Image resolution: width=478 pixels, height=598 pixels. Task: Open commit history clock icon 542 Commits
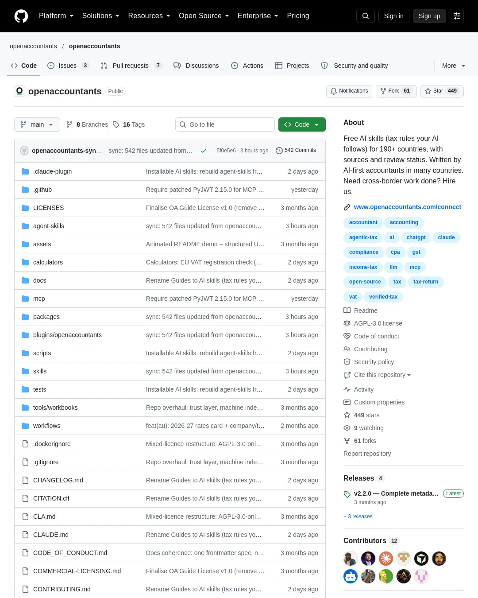click(x=279, y=151)
